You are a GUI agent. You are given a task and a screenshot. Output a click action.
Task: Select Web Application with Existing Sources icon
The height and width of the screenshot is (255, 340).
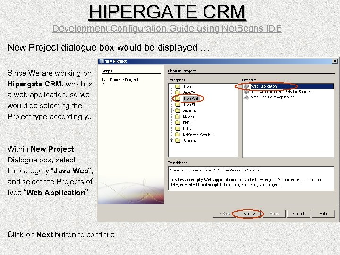coord(246,92)
